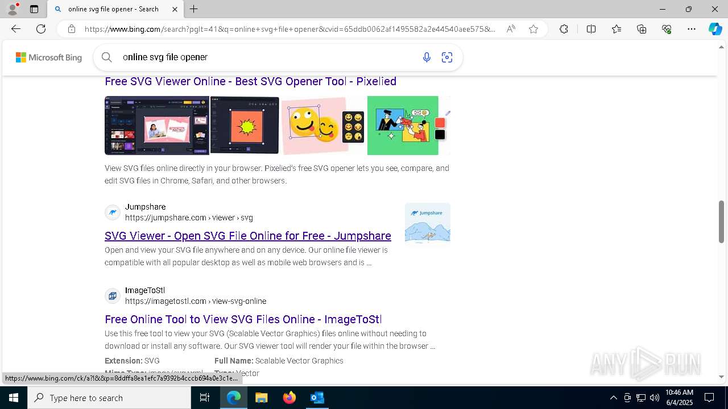Open the Pixelied green illustration thumbnail
The height and width of the screenshot is (409, 728).
coord(408,126)
